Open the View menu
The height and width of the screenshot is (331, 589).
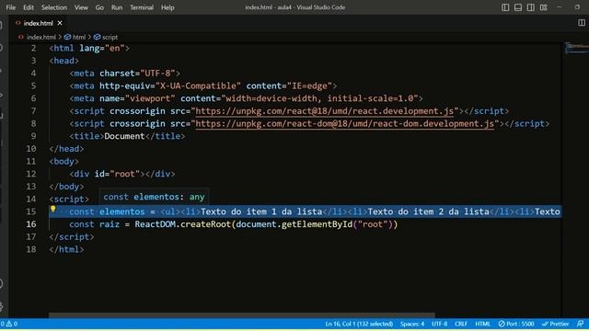click(81, 7)
